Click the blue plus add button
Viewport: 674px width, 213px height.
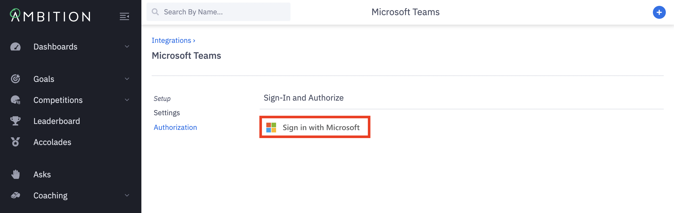point(659,12)
